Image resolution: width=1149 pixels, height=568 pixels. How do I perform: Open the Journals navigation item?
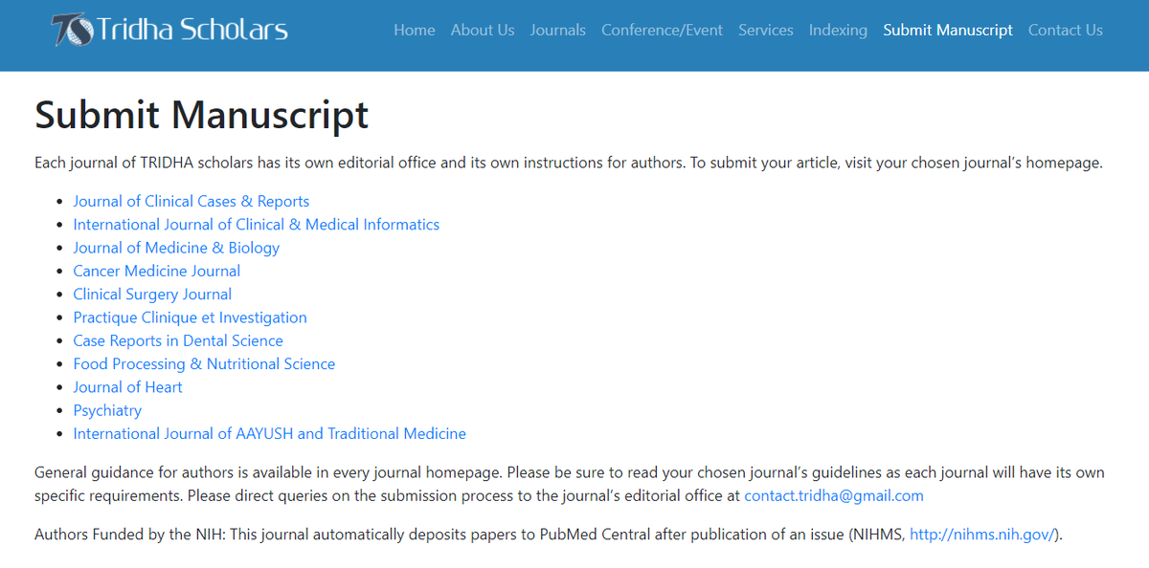coord(558,30)
